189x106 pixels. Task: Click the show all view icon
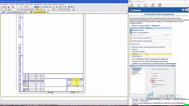click(71, 7)
